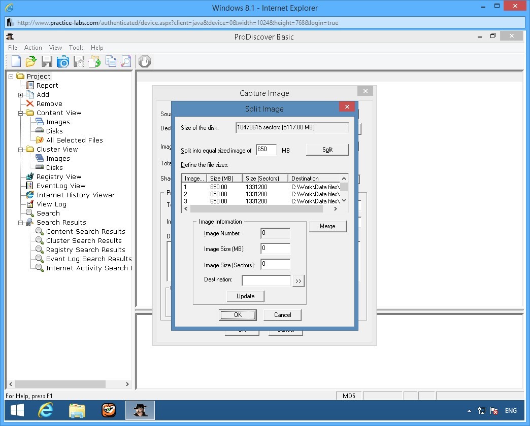530x426 pixels.
Task: Click the Open Project folder icon
Action: point(31,61)
